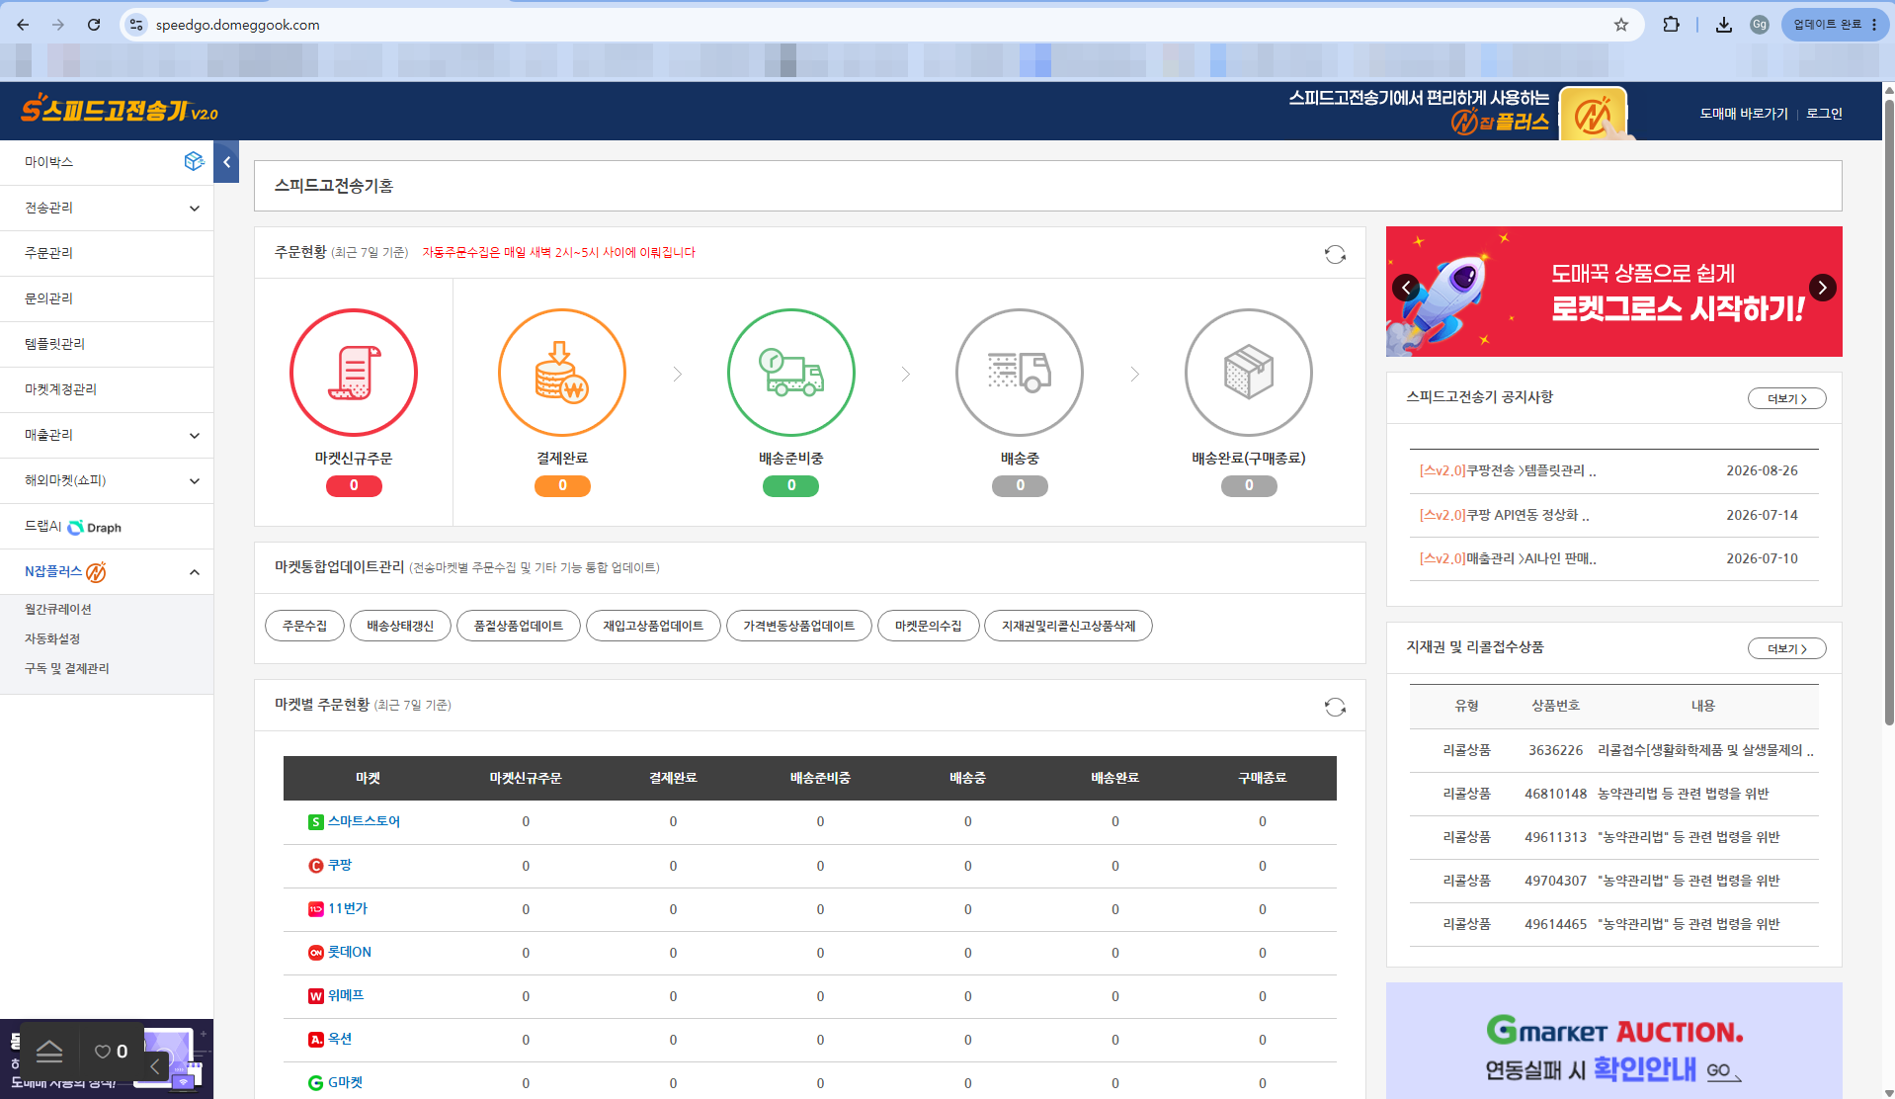Bookmark this page with the star icon
This screenshot has height=1099, width=1895.
[1621, 25]
